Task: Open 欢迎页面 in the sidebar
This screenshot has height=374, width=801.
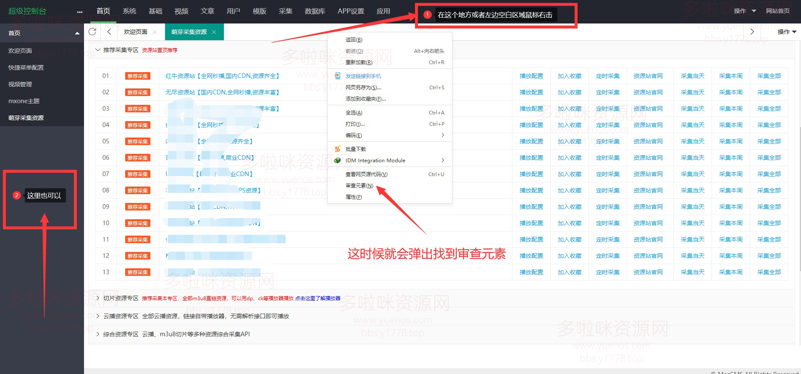Action: [20, 51]
